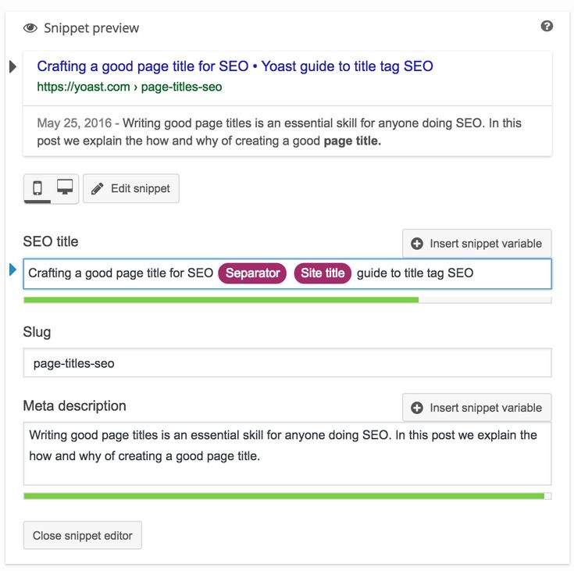The image size is (574, 571).
Task: Click the blue caret beside SEO title field
Action: [12, 269]
